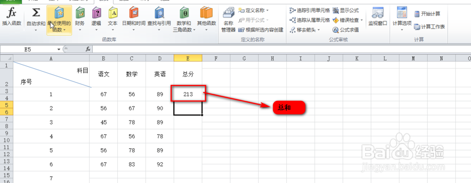Click the 92 cell in column D
This screenshot has width=471, height=183.
pos(160,164)
